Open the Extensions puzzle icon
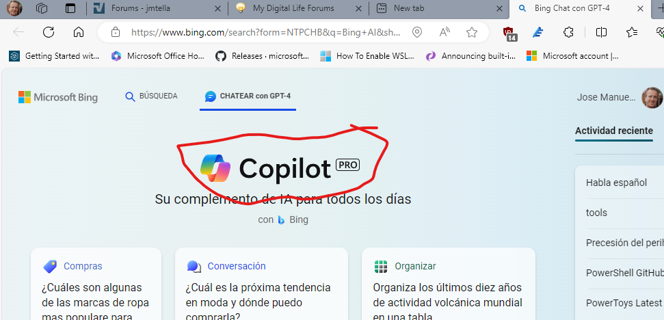The width and height of the screenshot is (664, 320). [568, 32]
